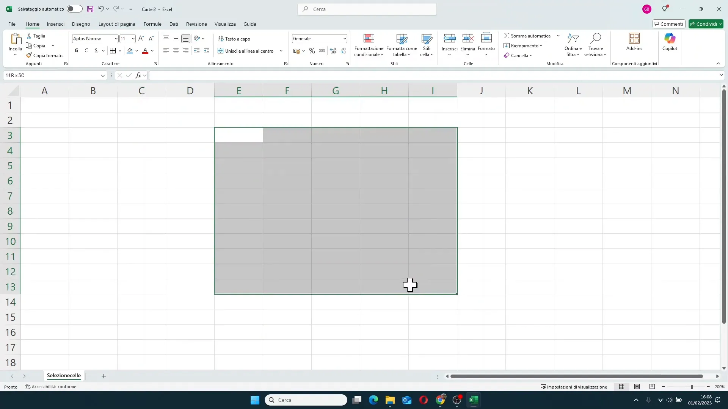728x409 pixels.
Task: Switch to the Visualizza tab
Action: (x=225, y=24)
